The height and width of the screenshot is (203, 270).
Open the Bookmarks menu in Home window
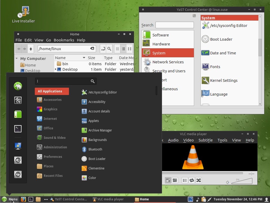coord(64,40)
